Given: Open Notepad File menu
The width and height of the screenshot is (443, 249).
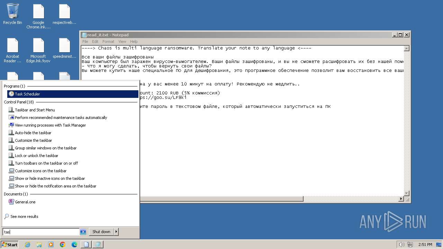Looking at the screenshot, I should pyautogui.click(x=85, y=41).
